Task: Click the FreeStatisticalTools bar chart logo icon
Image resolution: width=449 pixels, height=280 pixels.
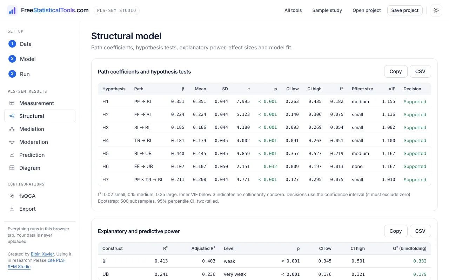Action: pos(12,10)
